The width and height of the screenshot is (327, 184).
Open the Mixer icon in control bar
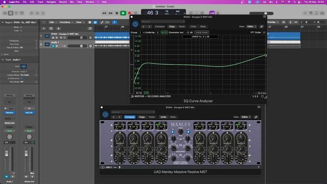coord(37,13)
